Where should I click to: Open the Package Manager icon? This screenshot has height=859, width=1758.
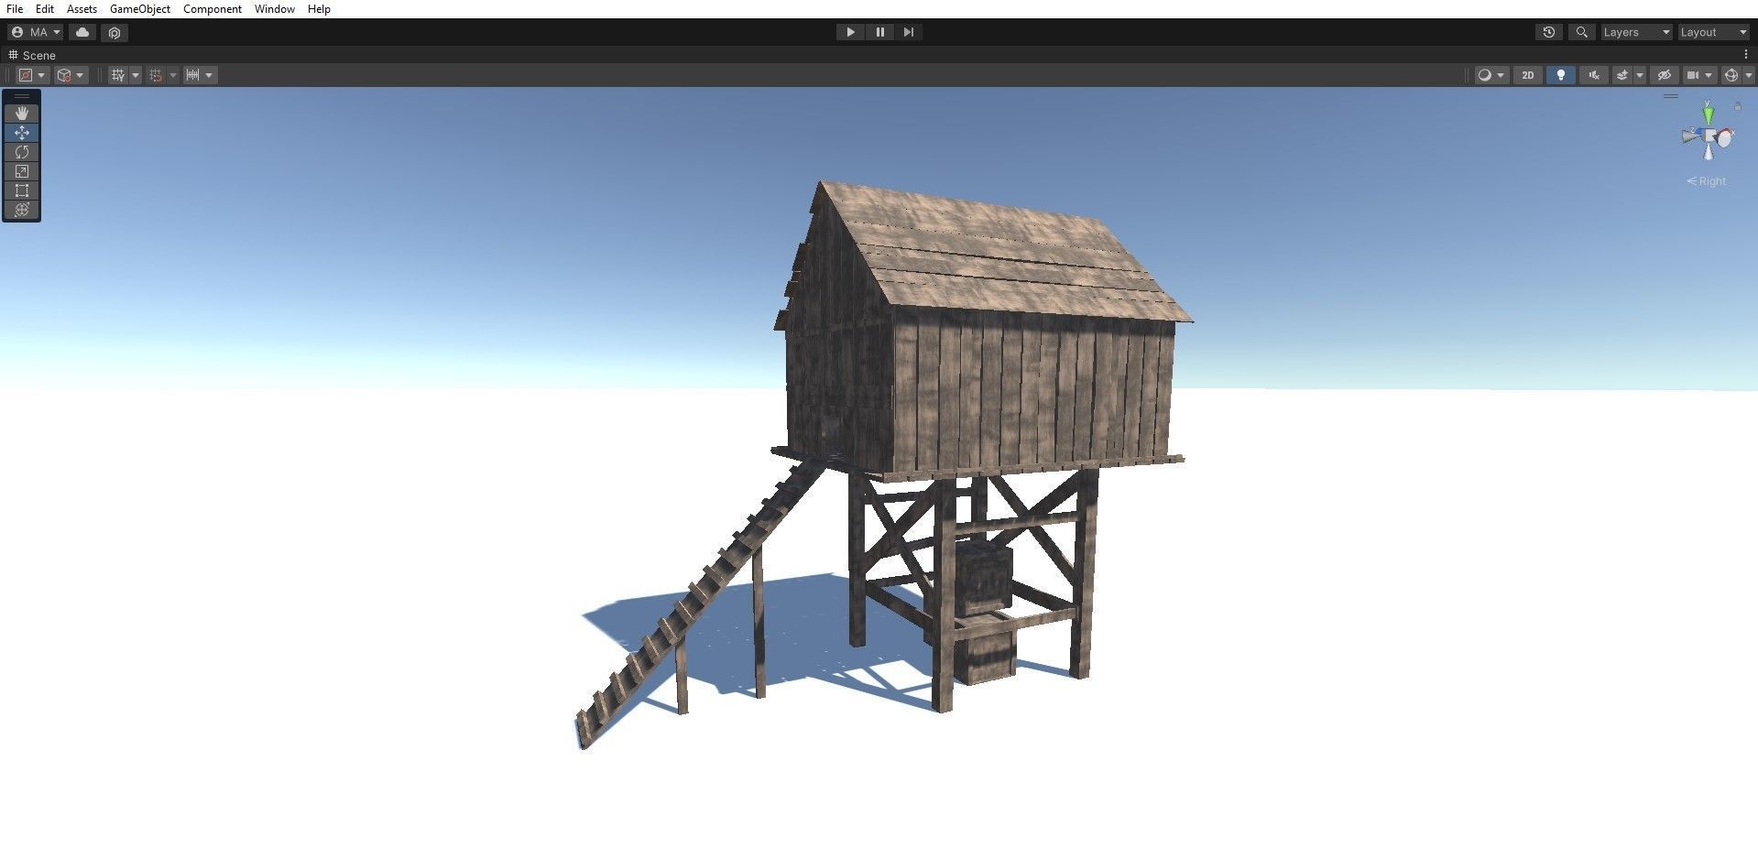coord(115,32)
